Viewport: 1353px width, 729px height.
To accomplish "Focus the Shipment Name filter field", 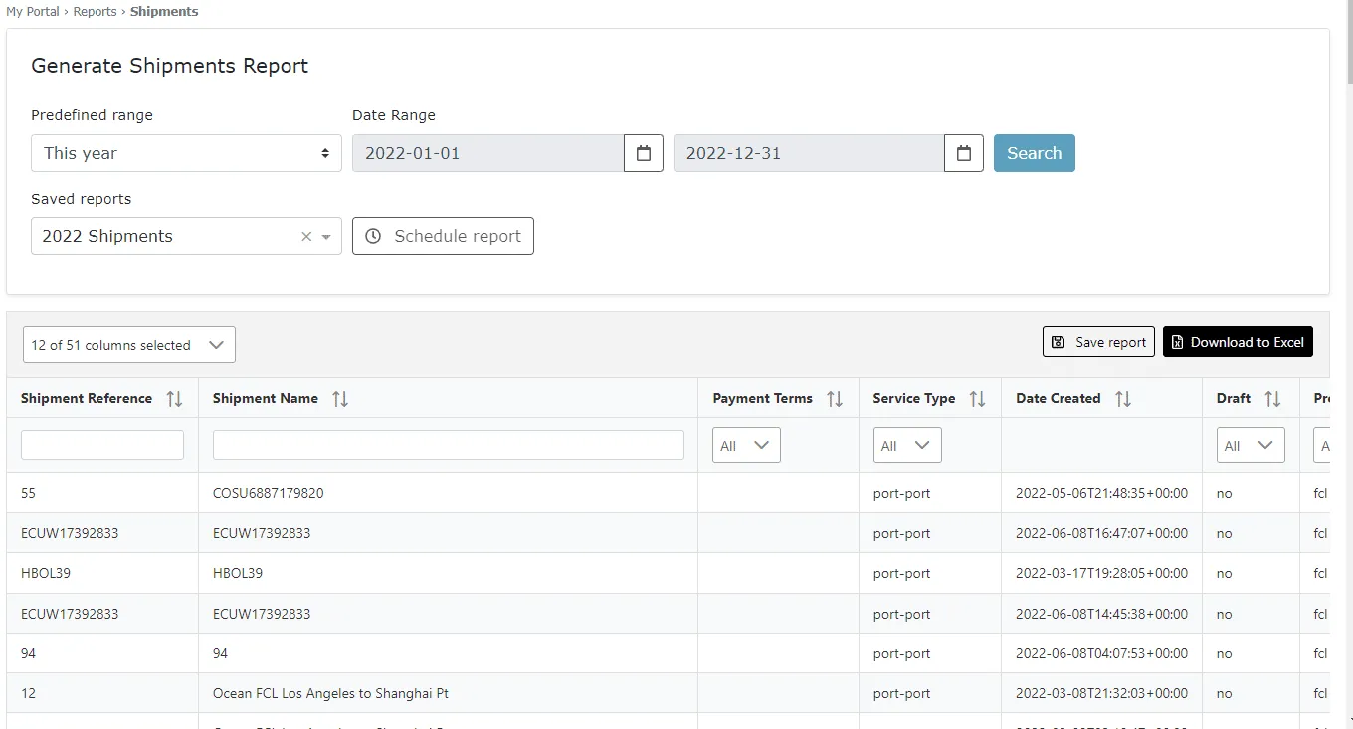I will [449, 445].
